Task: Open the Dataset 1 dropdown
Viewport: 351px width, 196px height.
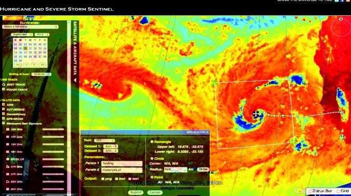Action: pyautogui.click(x=111, y=146)
